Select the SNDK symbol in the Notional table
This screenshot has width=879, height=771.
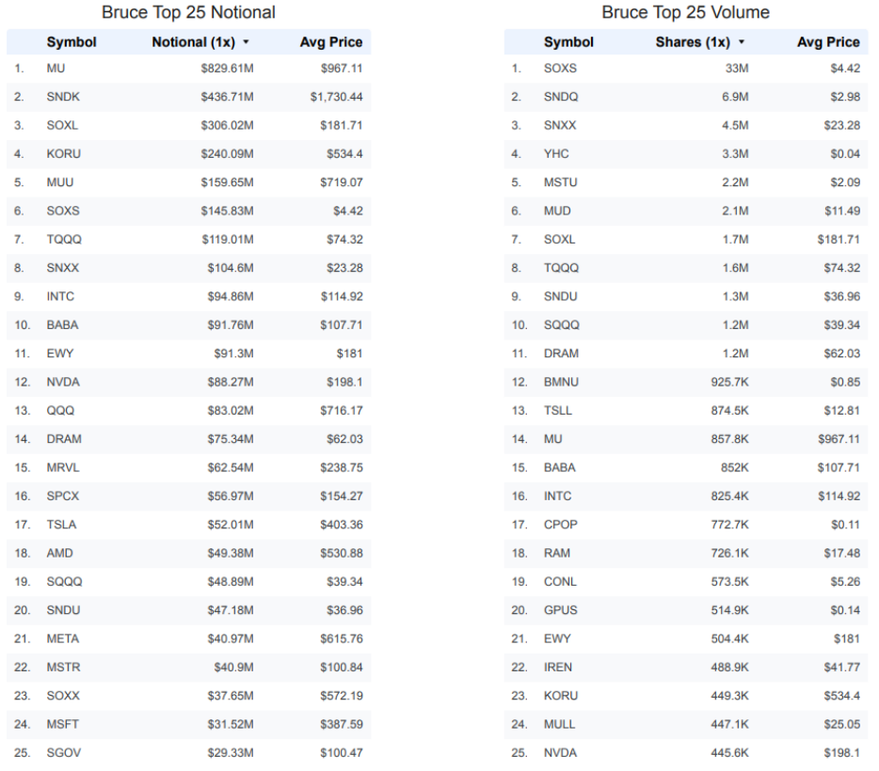pos(63,97)
